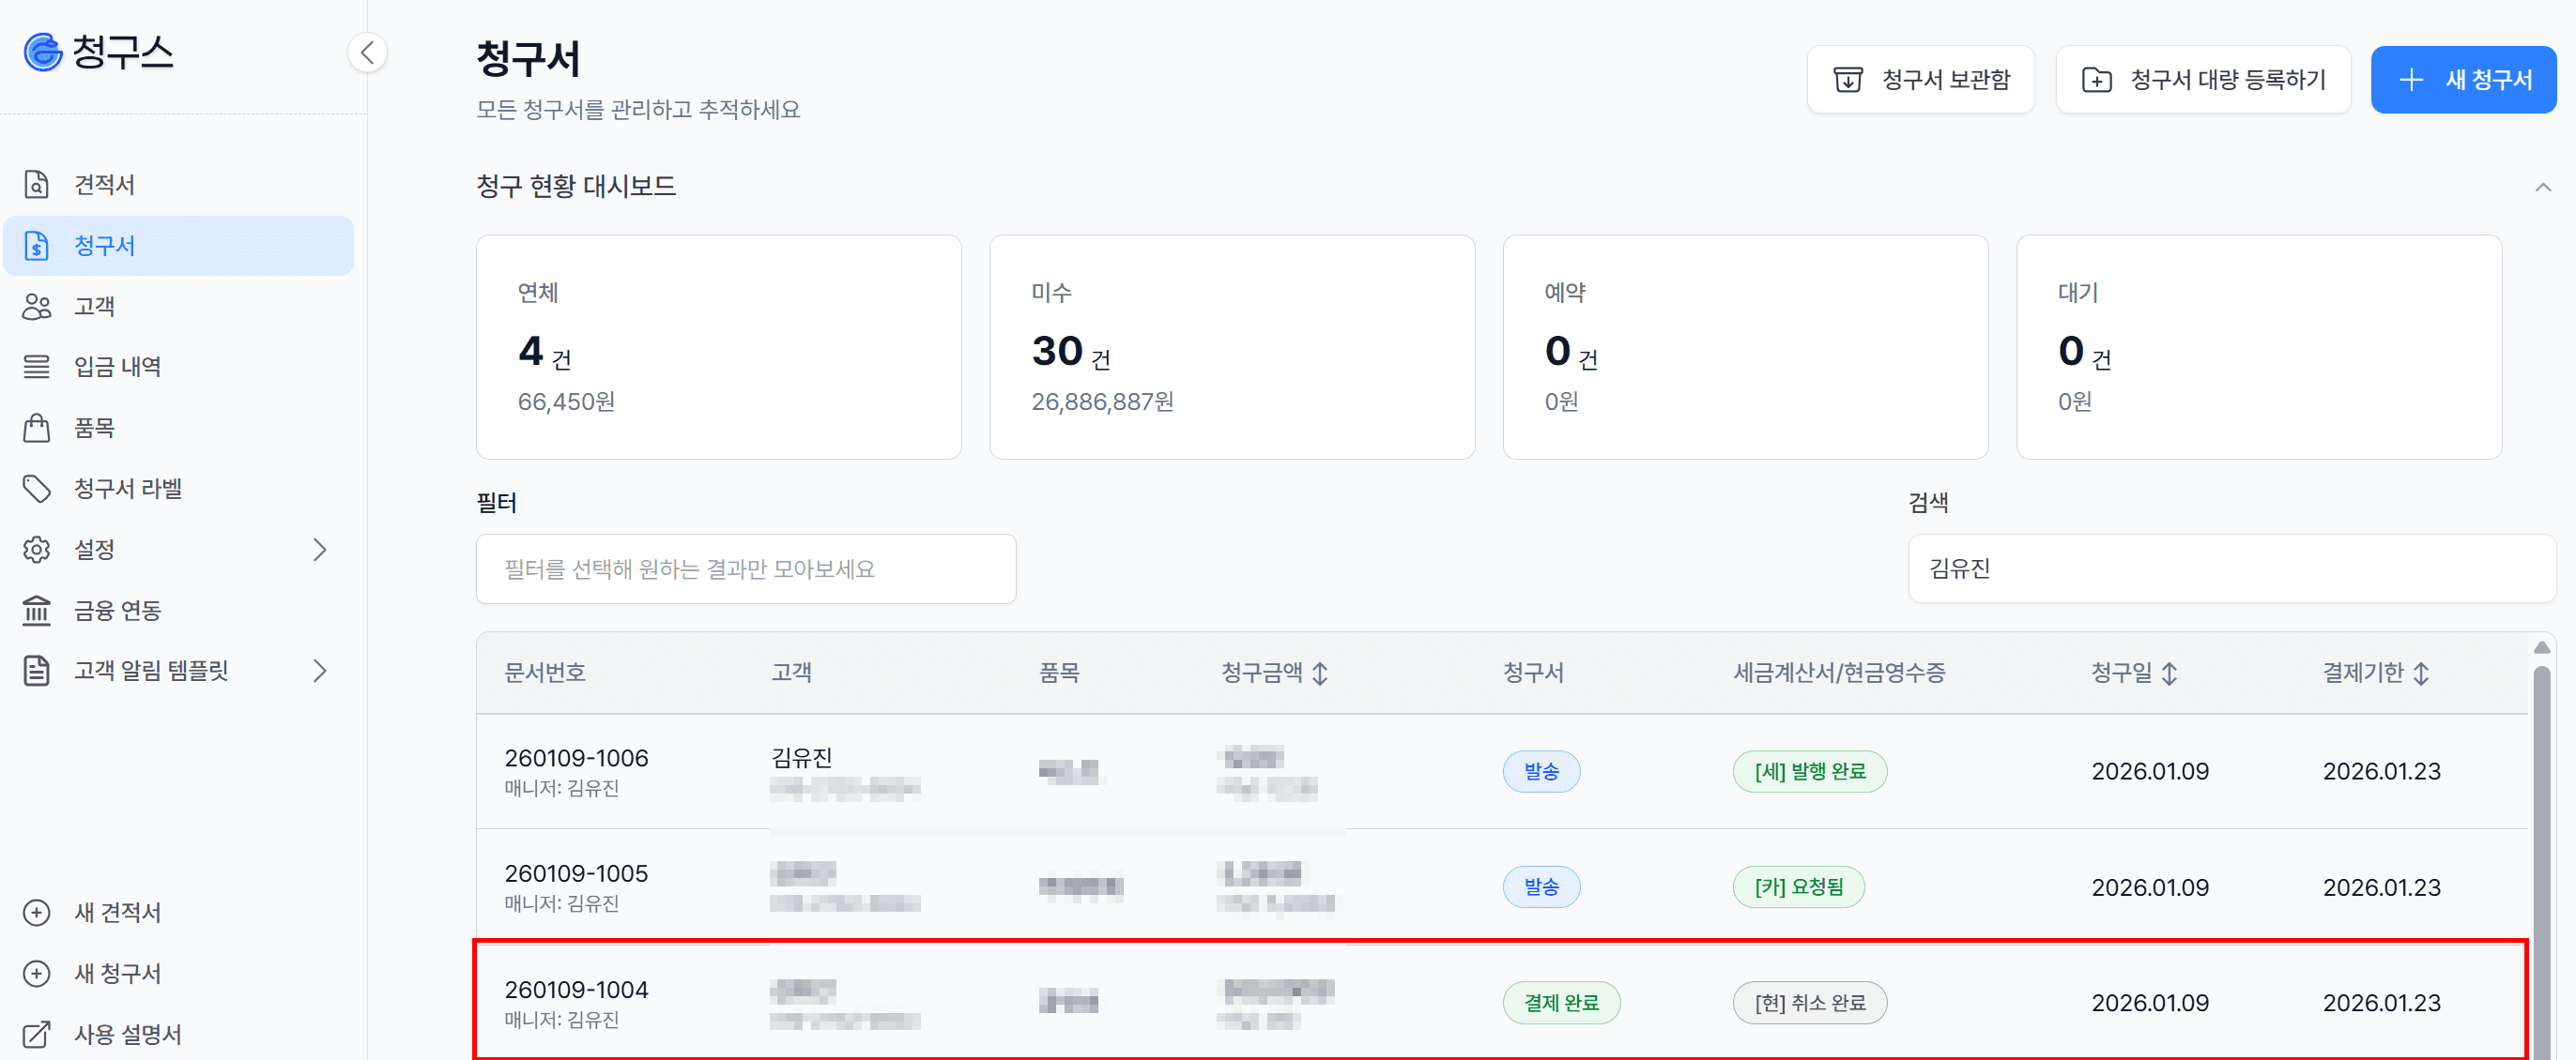Open 입금 내역 list icon
Image resolution: width=2576 pixels, height=1060 pixels.
pos(37,367)
